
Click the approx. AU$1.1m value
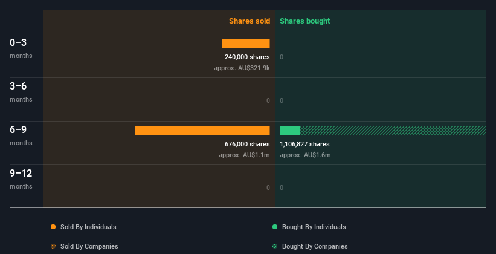point(244,155)
